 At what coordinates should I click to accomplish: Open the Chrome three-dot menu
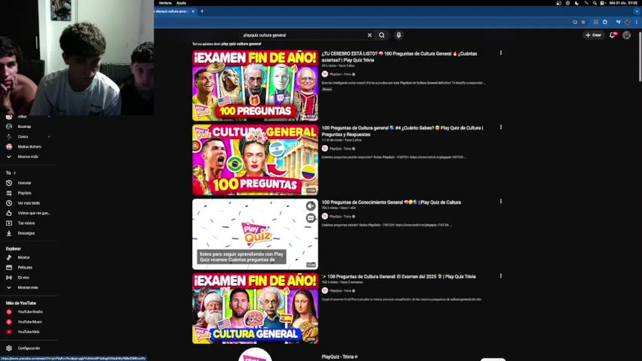636,22
